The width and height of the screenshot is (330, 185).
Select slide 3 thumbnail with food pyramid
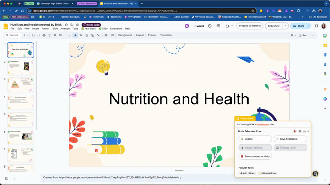(21, 85)
